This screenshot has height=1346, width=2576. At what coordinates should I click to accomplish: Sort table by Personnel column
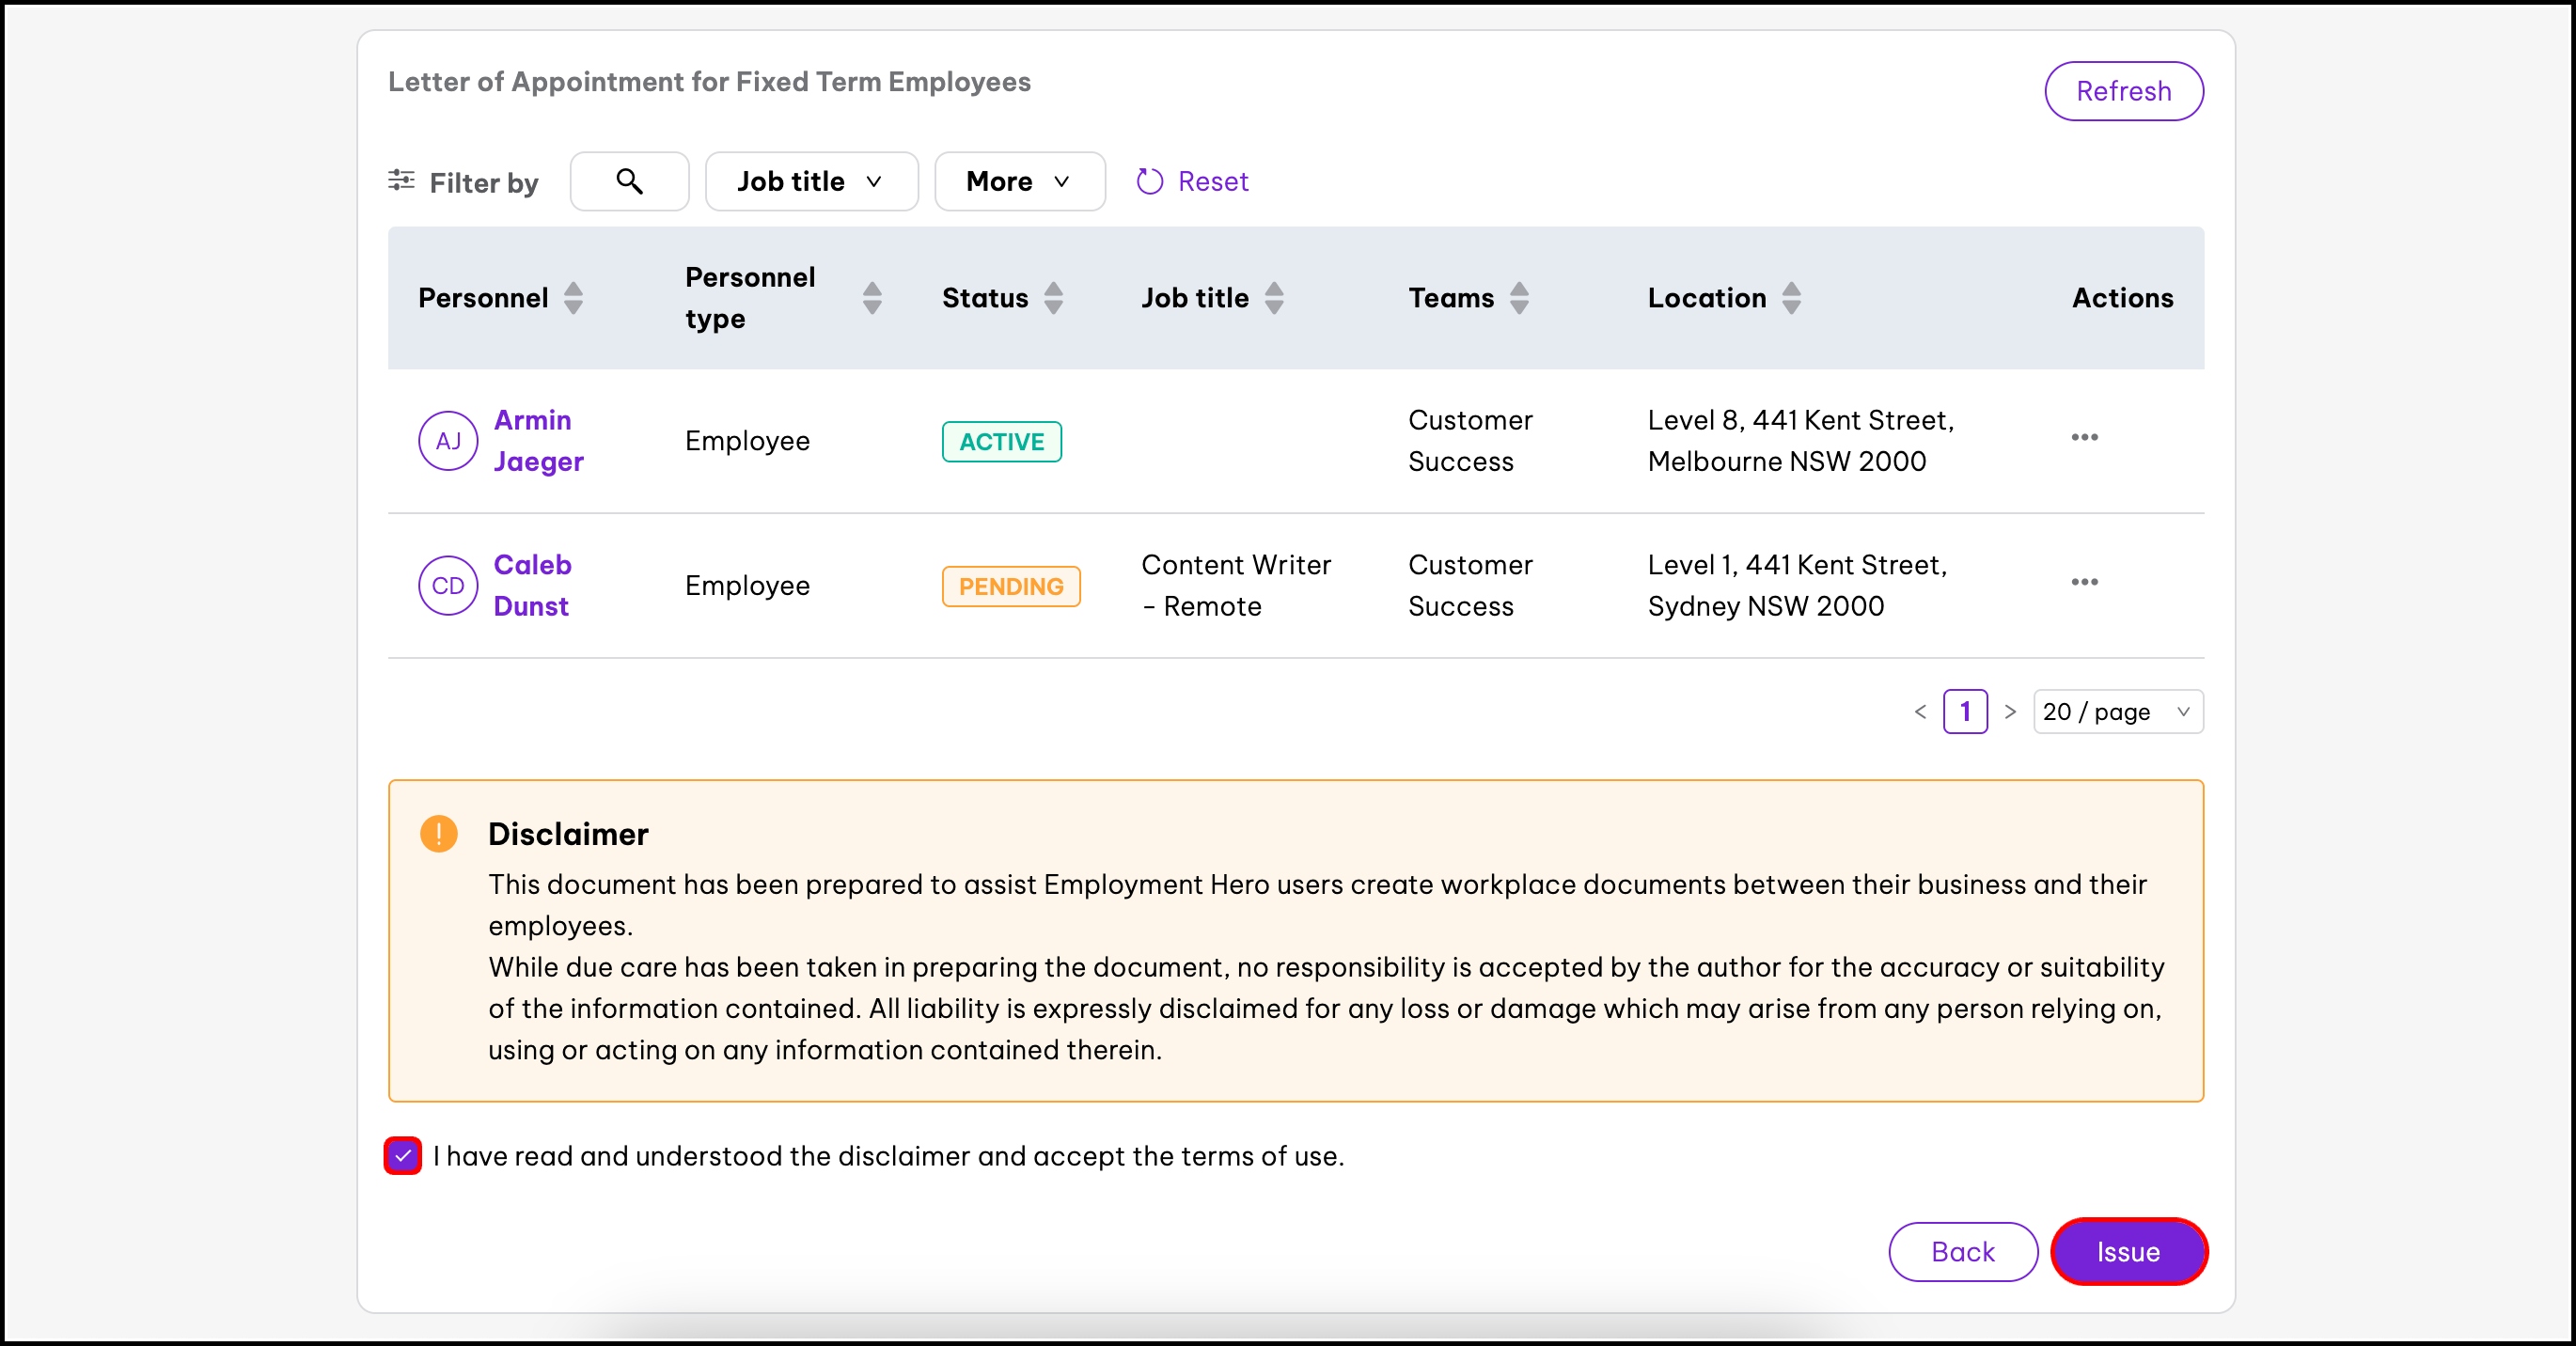(573, 298)
